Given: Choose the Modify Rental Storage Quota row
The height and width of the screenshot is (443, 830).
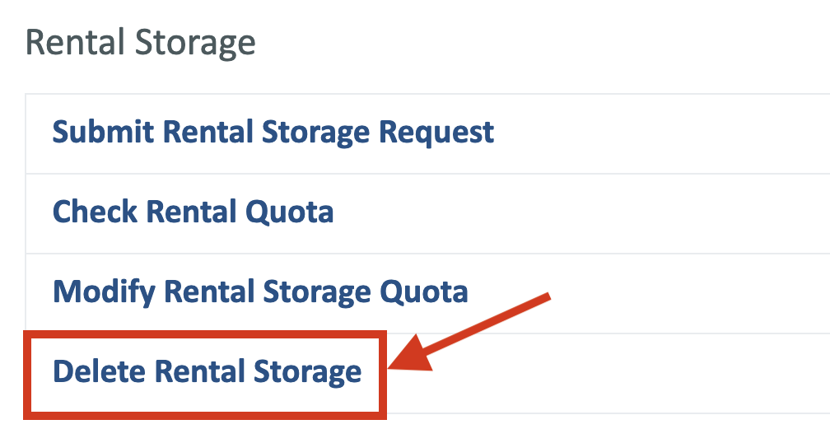Looking at the screenshot, I should pos(427,294).
